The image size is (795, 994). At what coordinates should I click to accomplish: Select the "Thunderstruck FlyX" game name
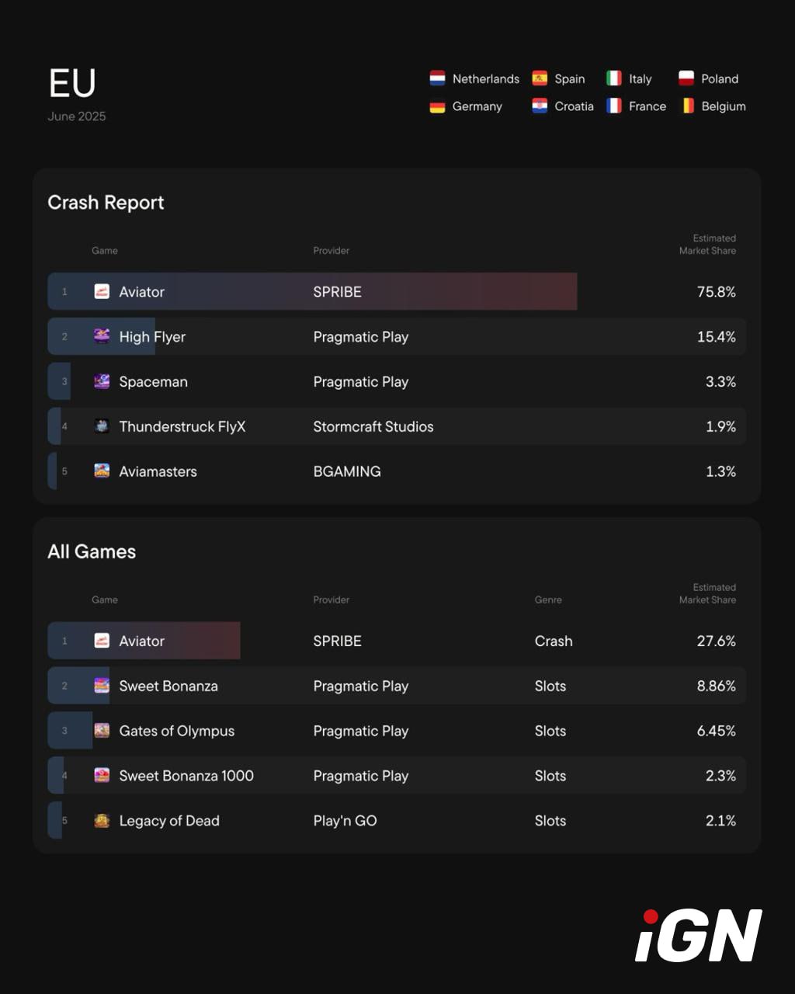(x=182, y=426)
